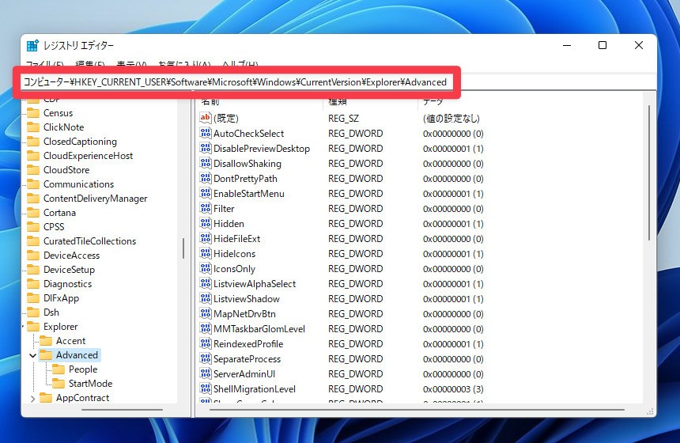This screenshot has height=443, width=680.
Task: Click the DWORD icon next to HideFileExt
Action: pyautogui.click(x=205, y=238)
